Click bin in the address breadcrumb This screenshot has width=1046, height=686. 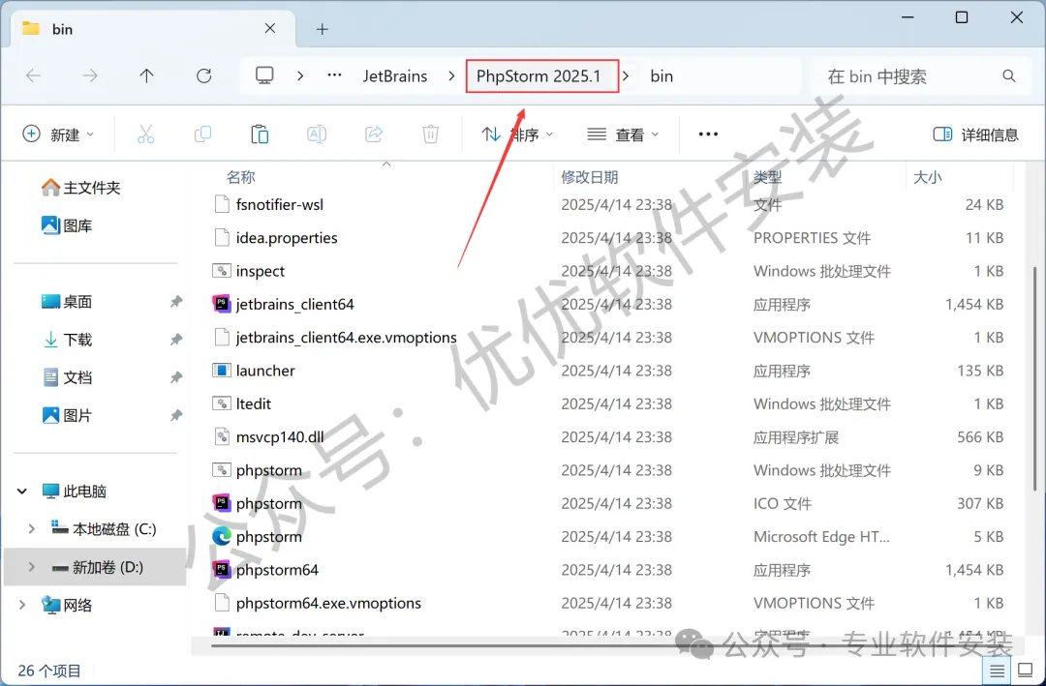pyautogui.click(x=661, y=76)
